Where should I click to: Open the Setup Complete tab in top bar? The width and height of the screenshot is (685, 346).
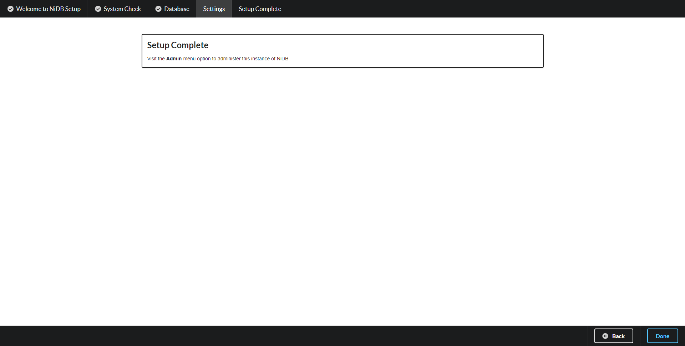point(260,9)
